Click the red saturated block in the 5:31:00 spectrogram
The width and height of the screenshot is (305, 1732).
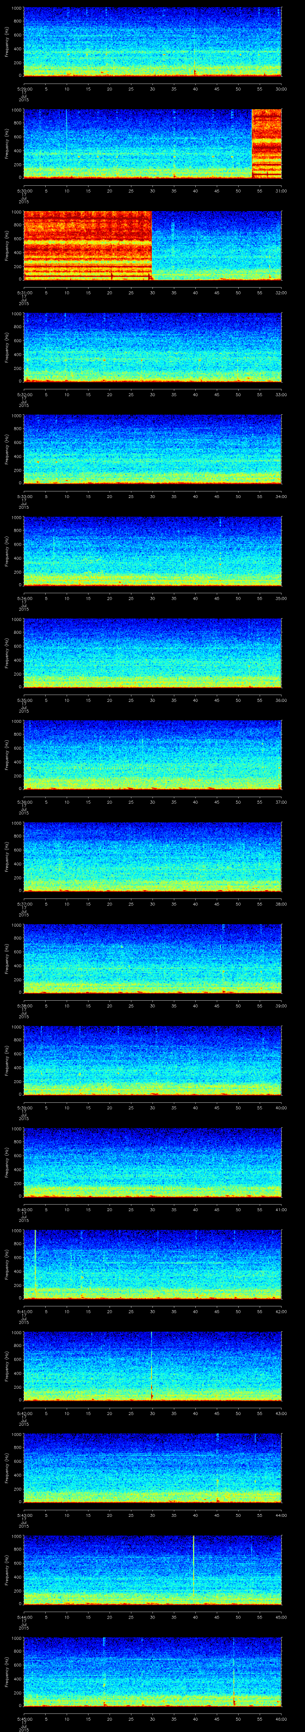click(88, 245)
